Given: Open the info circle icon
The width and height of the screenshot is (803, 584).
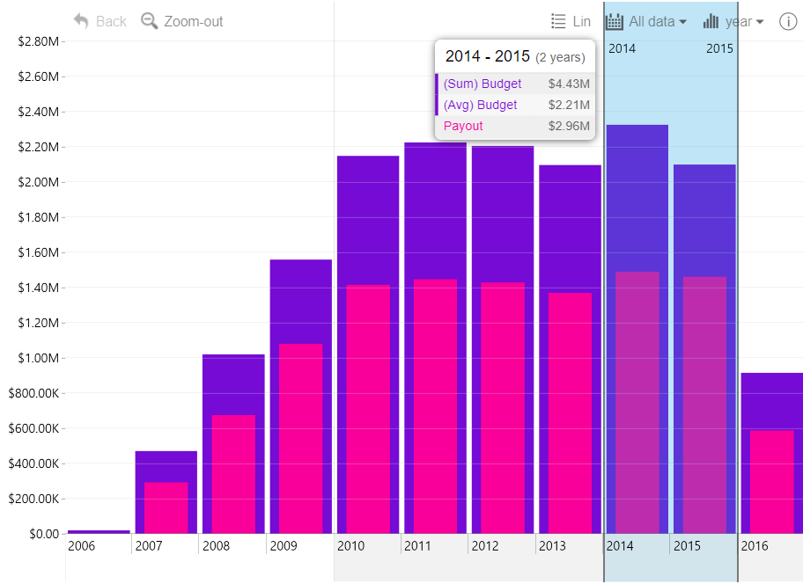Looking at the screenshot, I should tap(788, 22).
